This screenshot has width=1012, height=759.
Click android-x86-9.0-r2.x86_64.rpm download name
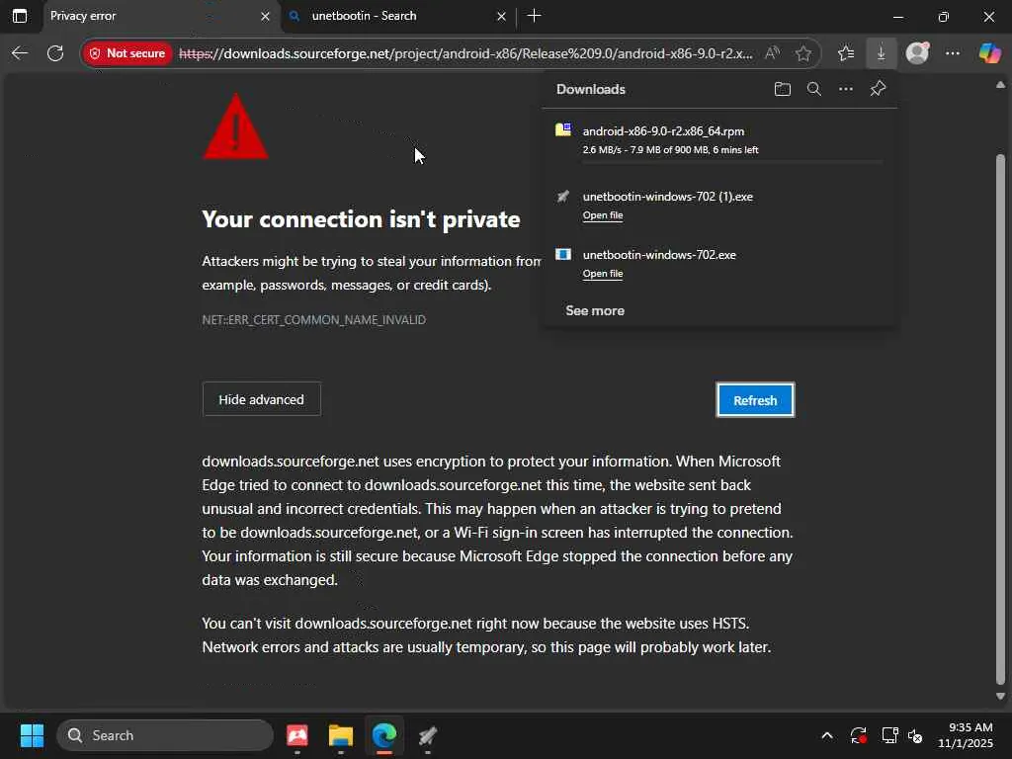pos(663,131)
